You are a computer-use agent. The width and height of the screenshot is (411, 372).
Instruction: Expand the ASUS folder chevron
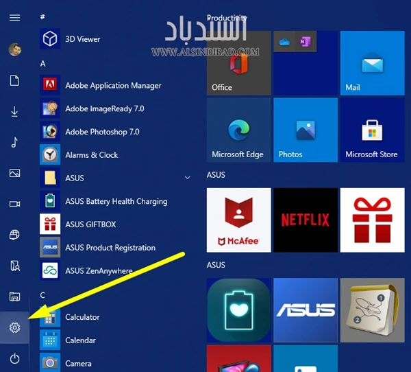(x=188, y=178)
